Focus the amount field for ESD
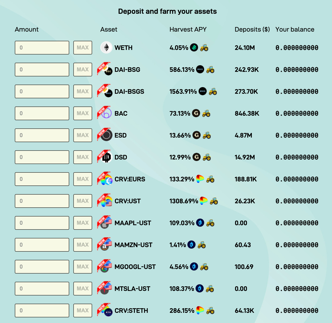This screenshot has width=332, height=323. 42,135
